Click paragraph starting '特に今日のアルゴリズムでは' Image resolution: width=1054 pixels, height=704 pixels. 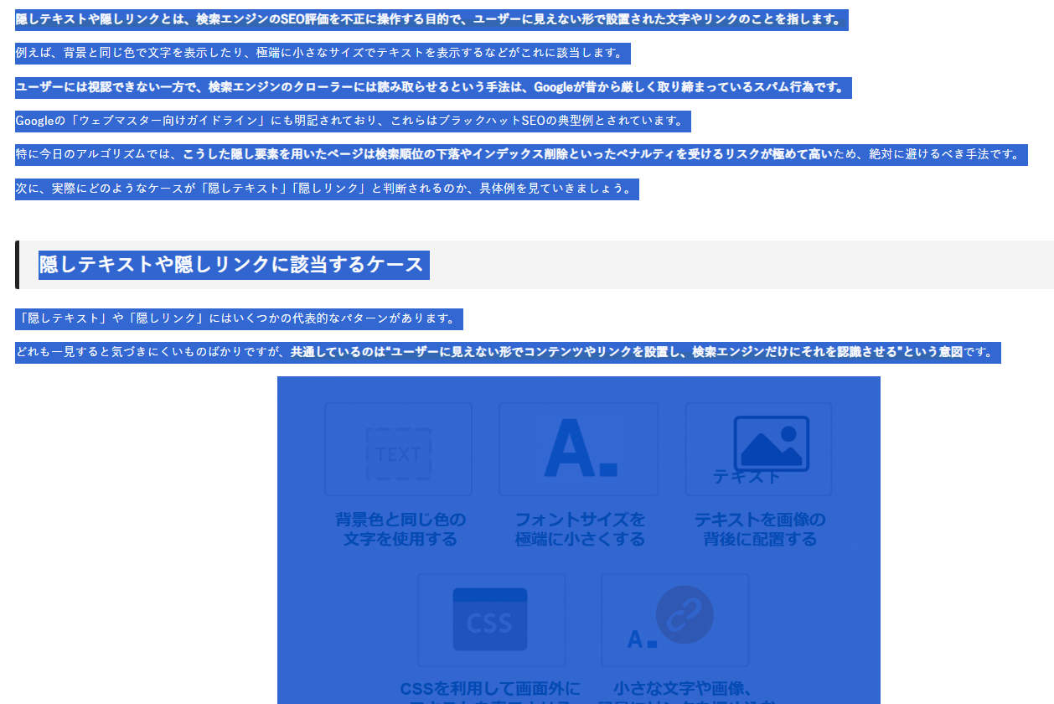pos(519,154)
